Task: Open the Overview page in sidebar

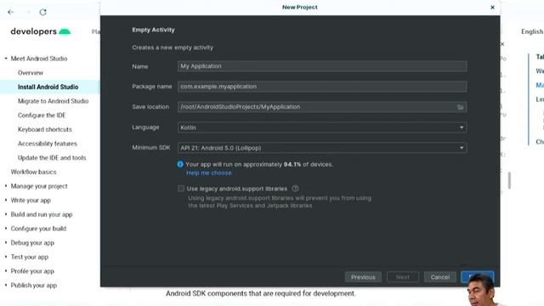Action: [x=31, y=73]
